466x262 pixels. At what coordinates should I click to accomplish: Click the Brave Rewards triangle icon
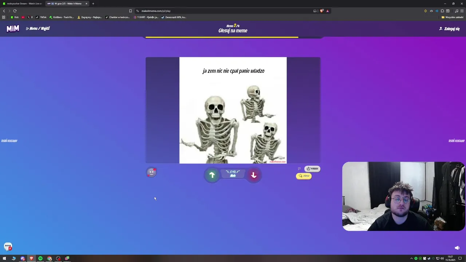coord(327,11)
